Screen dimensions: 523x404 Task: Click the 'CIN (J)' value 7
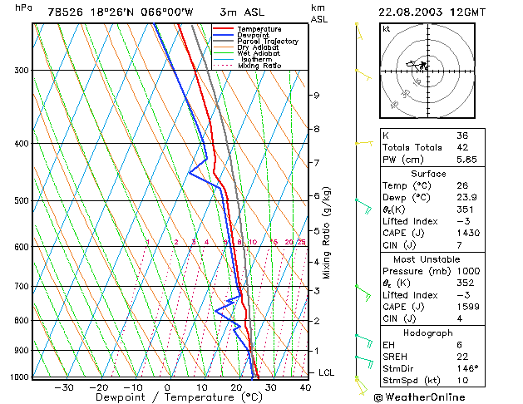[x=459, y=245]
